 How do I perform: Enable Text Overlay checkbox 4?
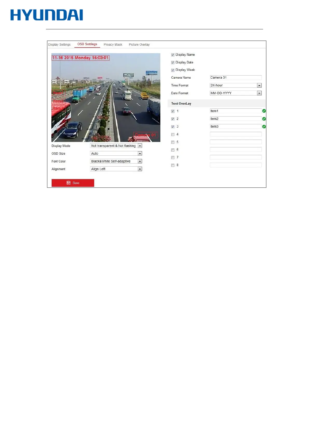tap(173, 134)
